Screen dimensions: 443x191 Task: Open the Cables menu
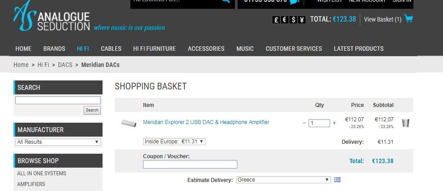tap(111, 49)
